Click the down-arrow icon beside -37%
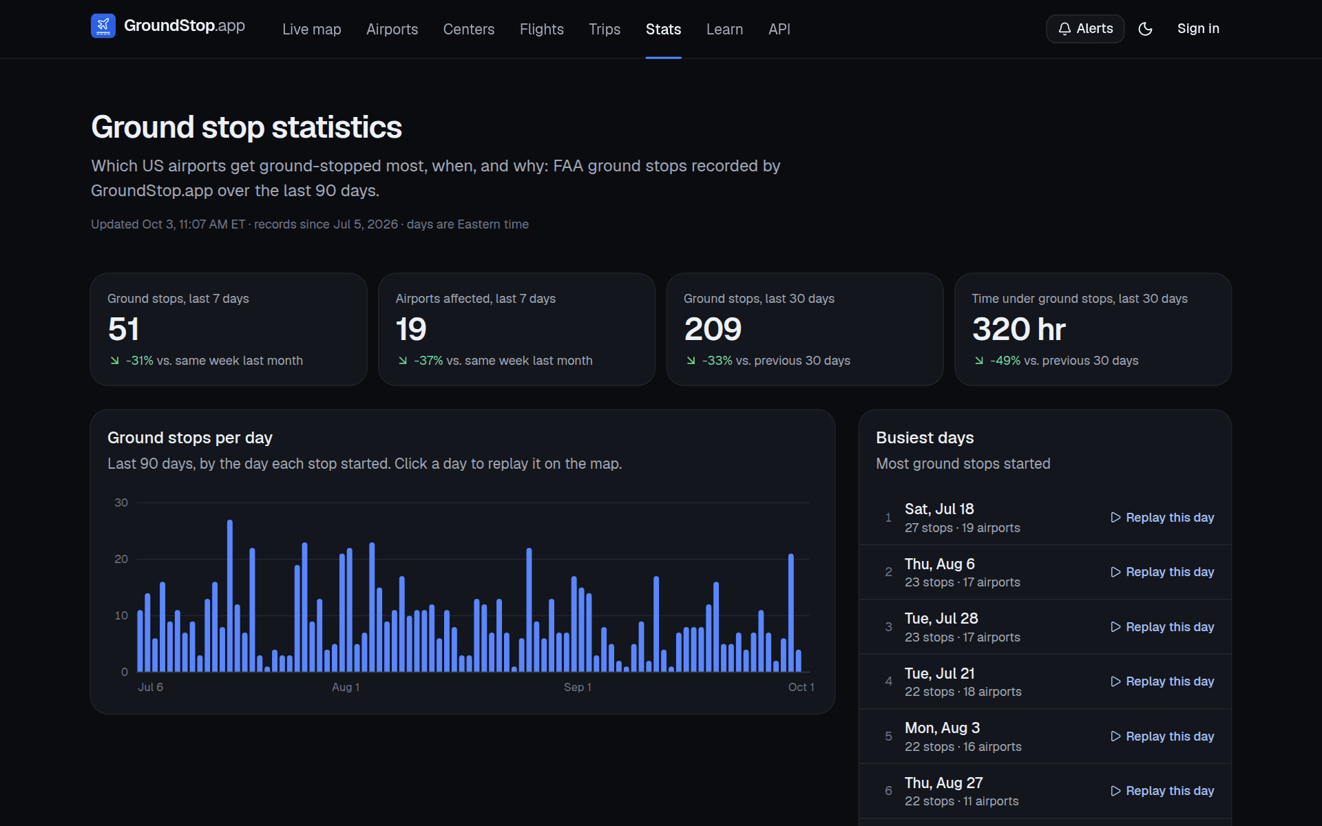Image resolution: width=1322 pixels, height=826 pixels. (403, 361)
